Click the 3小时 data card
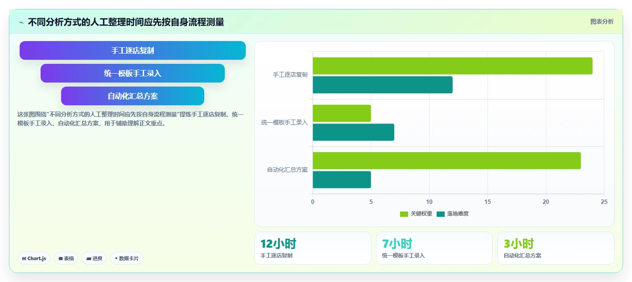This screenshot has height=282, width=632. coord(556,248)
